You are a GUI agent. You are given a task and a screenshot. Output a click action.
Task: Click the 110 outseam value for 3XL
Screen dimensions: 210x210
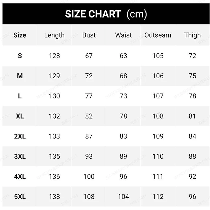(158, 156)
